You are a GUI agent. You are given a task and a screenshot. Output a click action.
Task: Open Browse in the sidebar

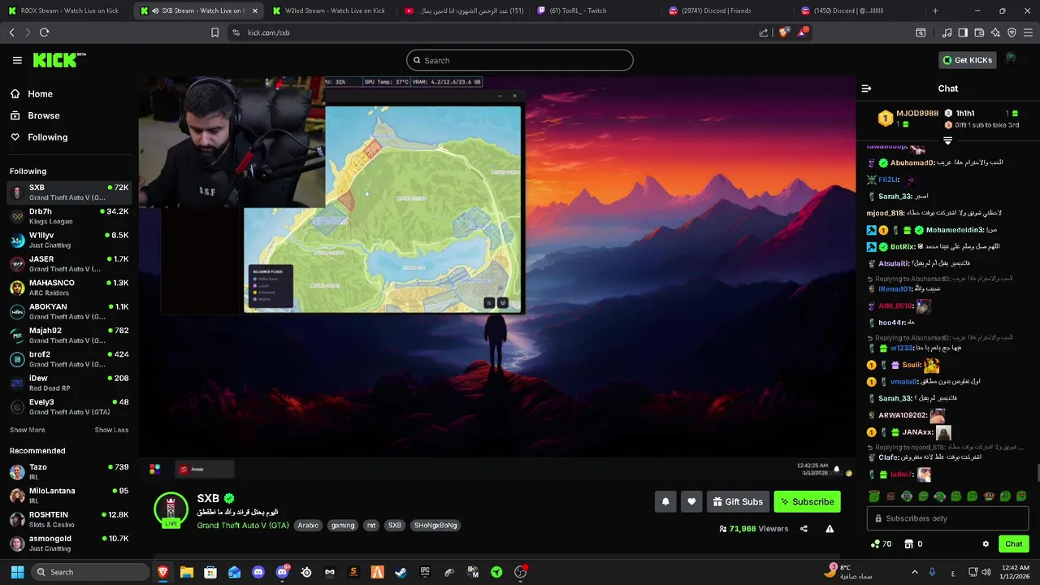tap(43, 115)
